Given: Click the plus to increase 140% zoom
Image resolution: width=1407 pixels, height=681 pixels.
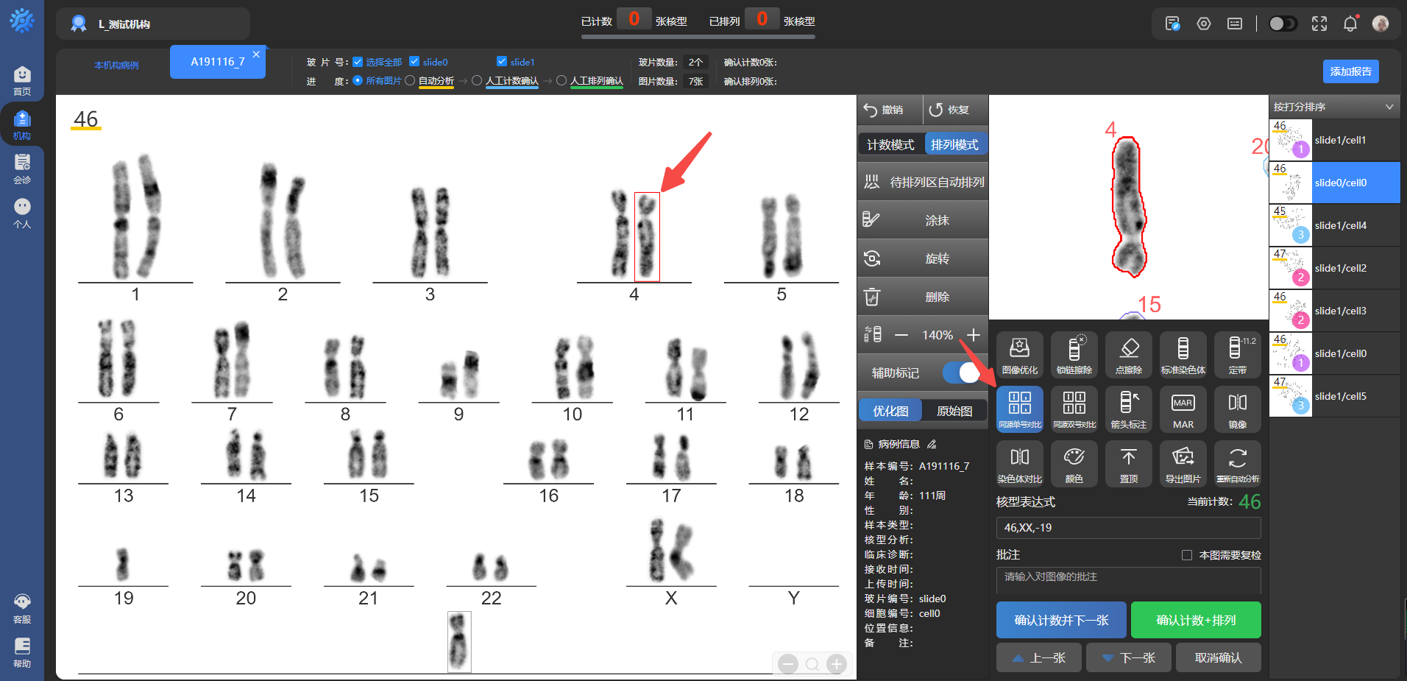Looking at the screenshot, I should tap(973, 335).
